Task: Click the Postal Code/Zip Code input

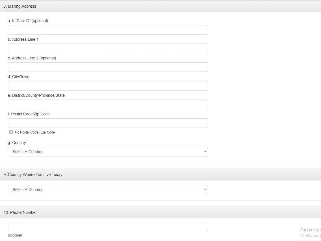Action: coord(108,123)
